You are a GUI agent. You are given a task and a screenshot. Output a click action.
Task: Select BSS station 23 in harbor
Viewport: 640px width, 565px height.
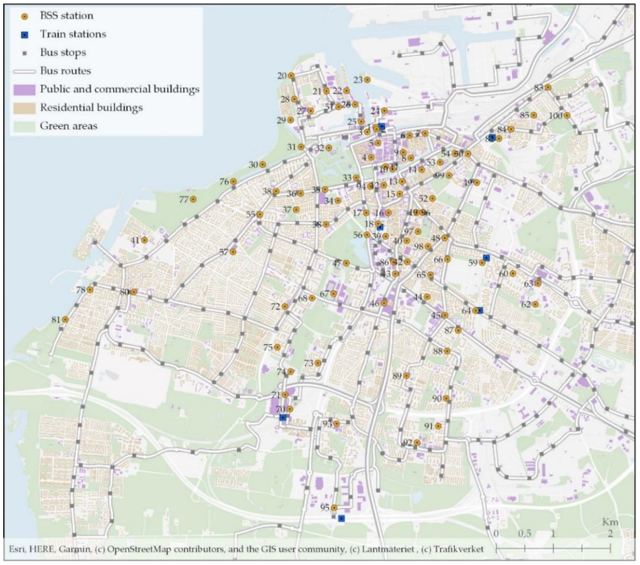pos(367,80)
